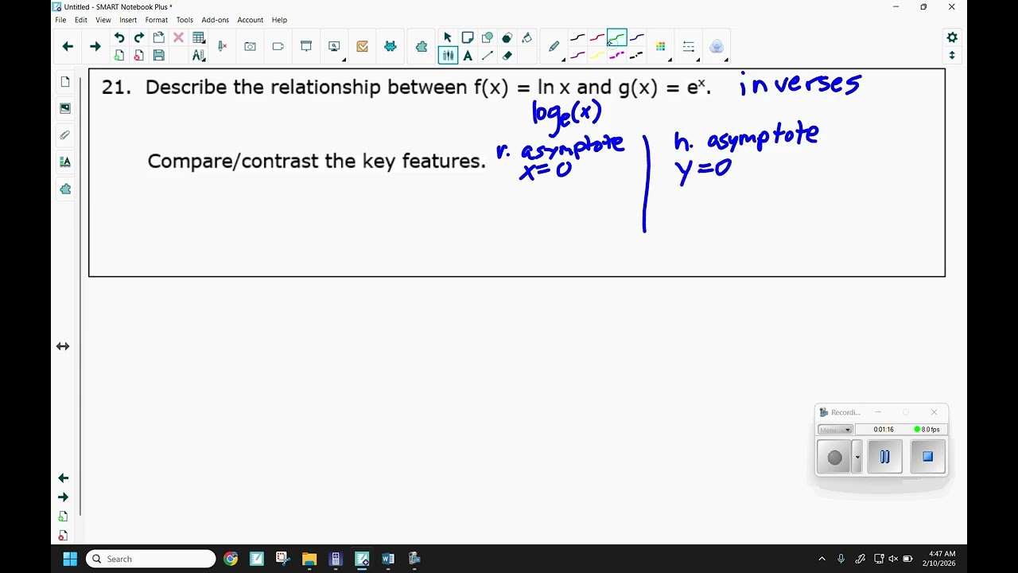
Task: Open the Page Sorter sidebar tab
Action: point(65,82)
